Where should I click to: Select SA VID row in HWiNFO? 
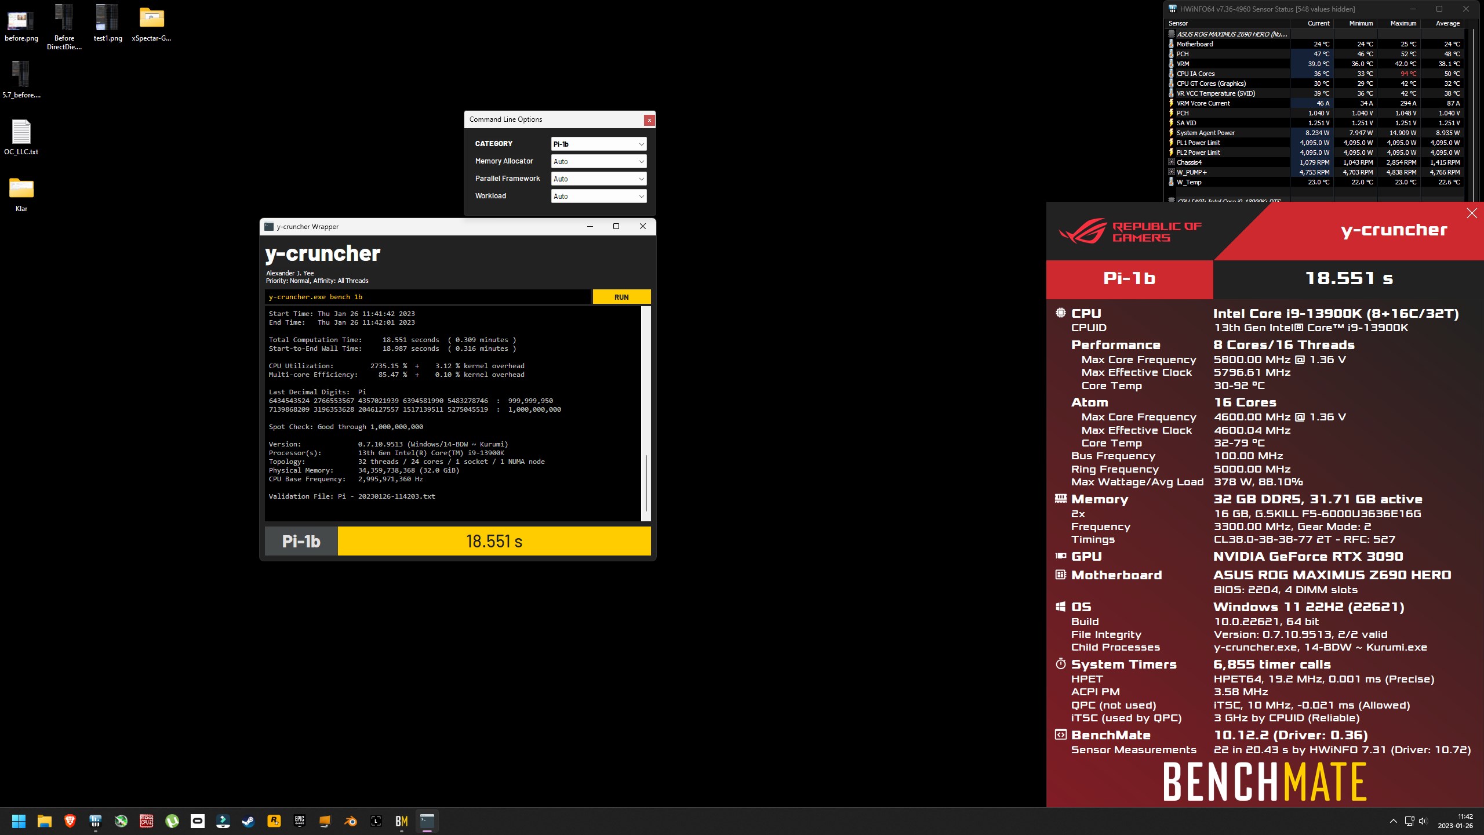[x=1315, y=123]
